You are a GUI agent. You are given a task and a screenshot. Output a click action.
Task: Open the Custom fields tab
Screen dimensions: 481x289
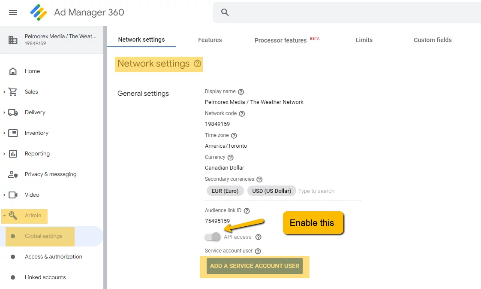(x=433, y=40)
